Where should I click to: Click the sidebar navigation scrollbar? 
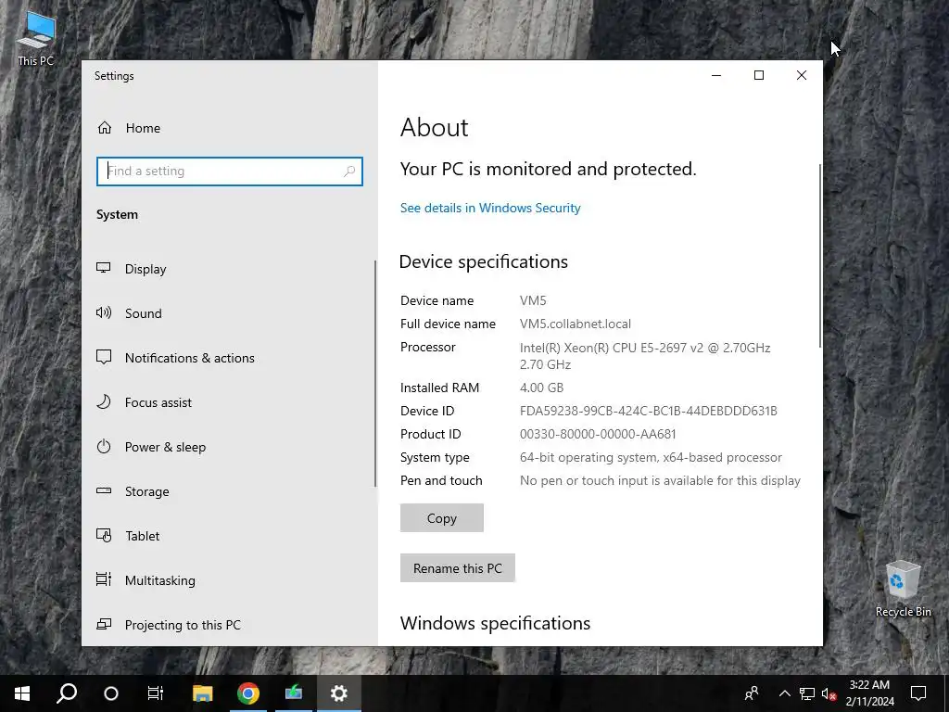pos(375,373)
